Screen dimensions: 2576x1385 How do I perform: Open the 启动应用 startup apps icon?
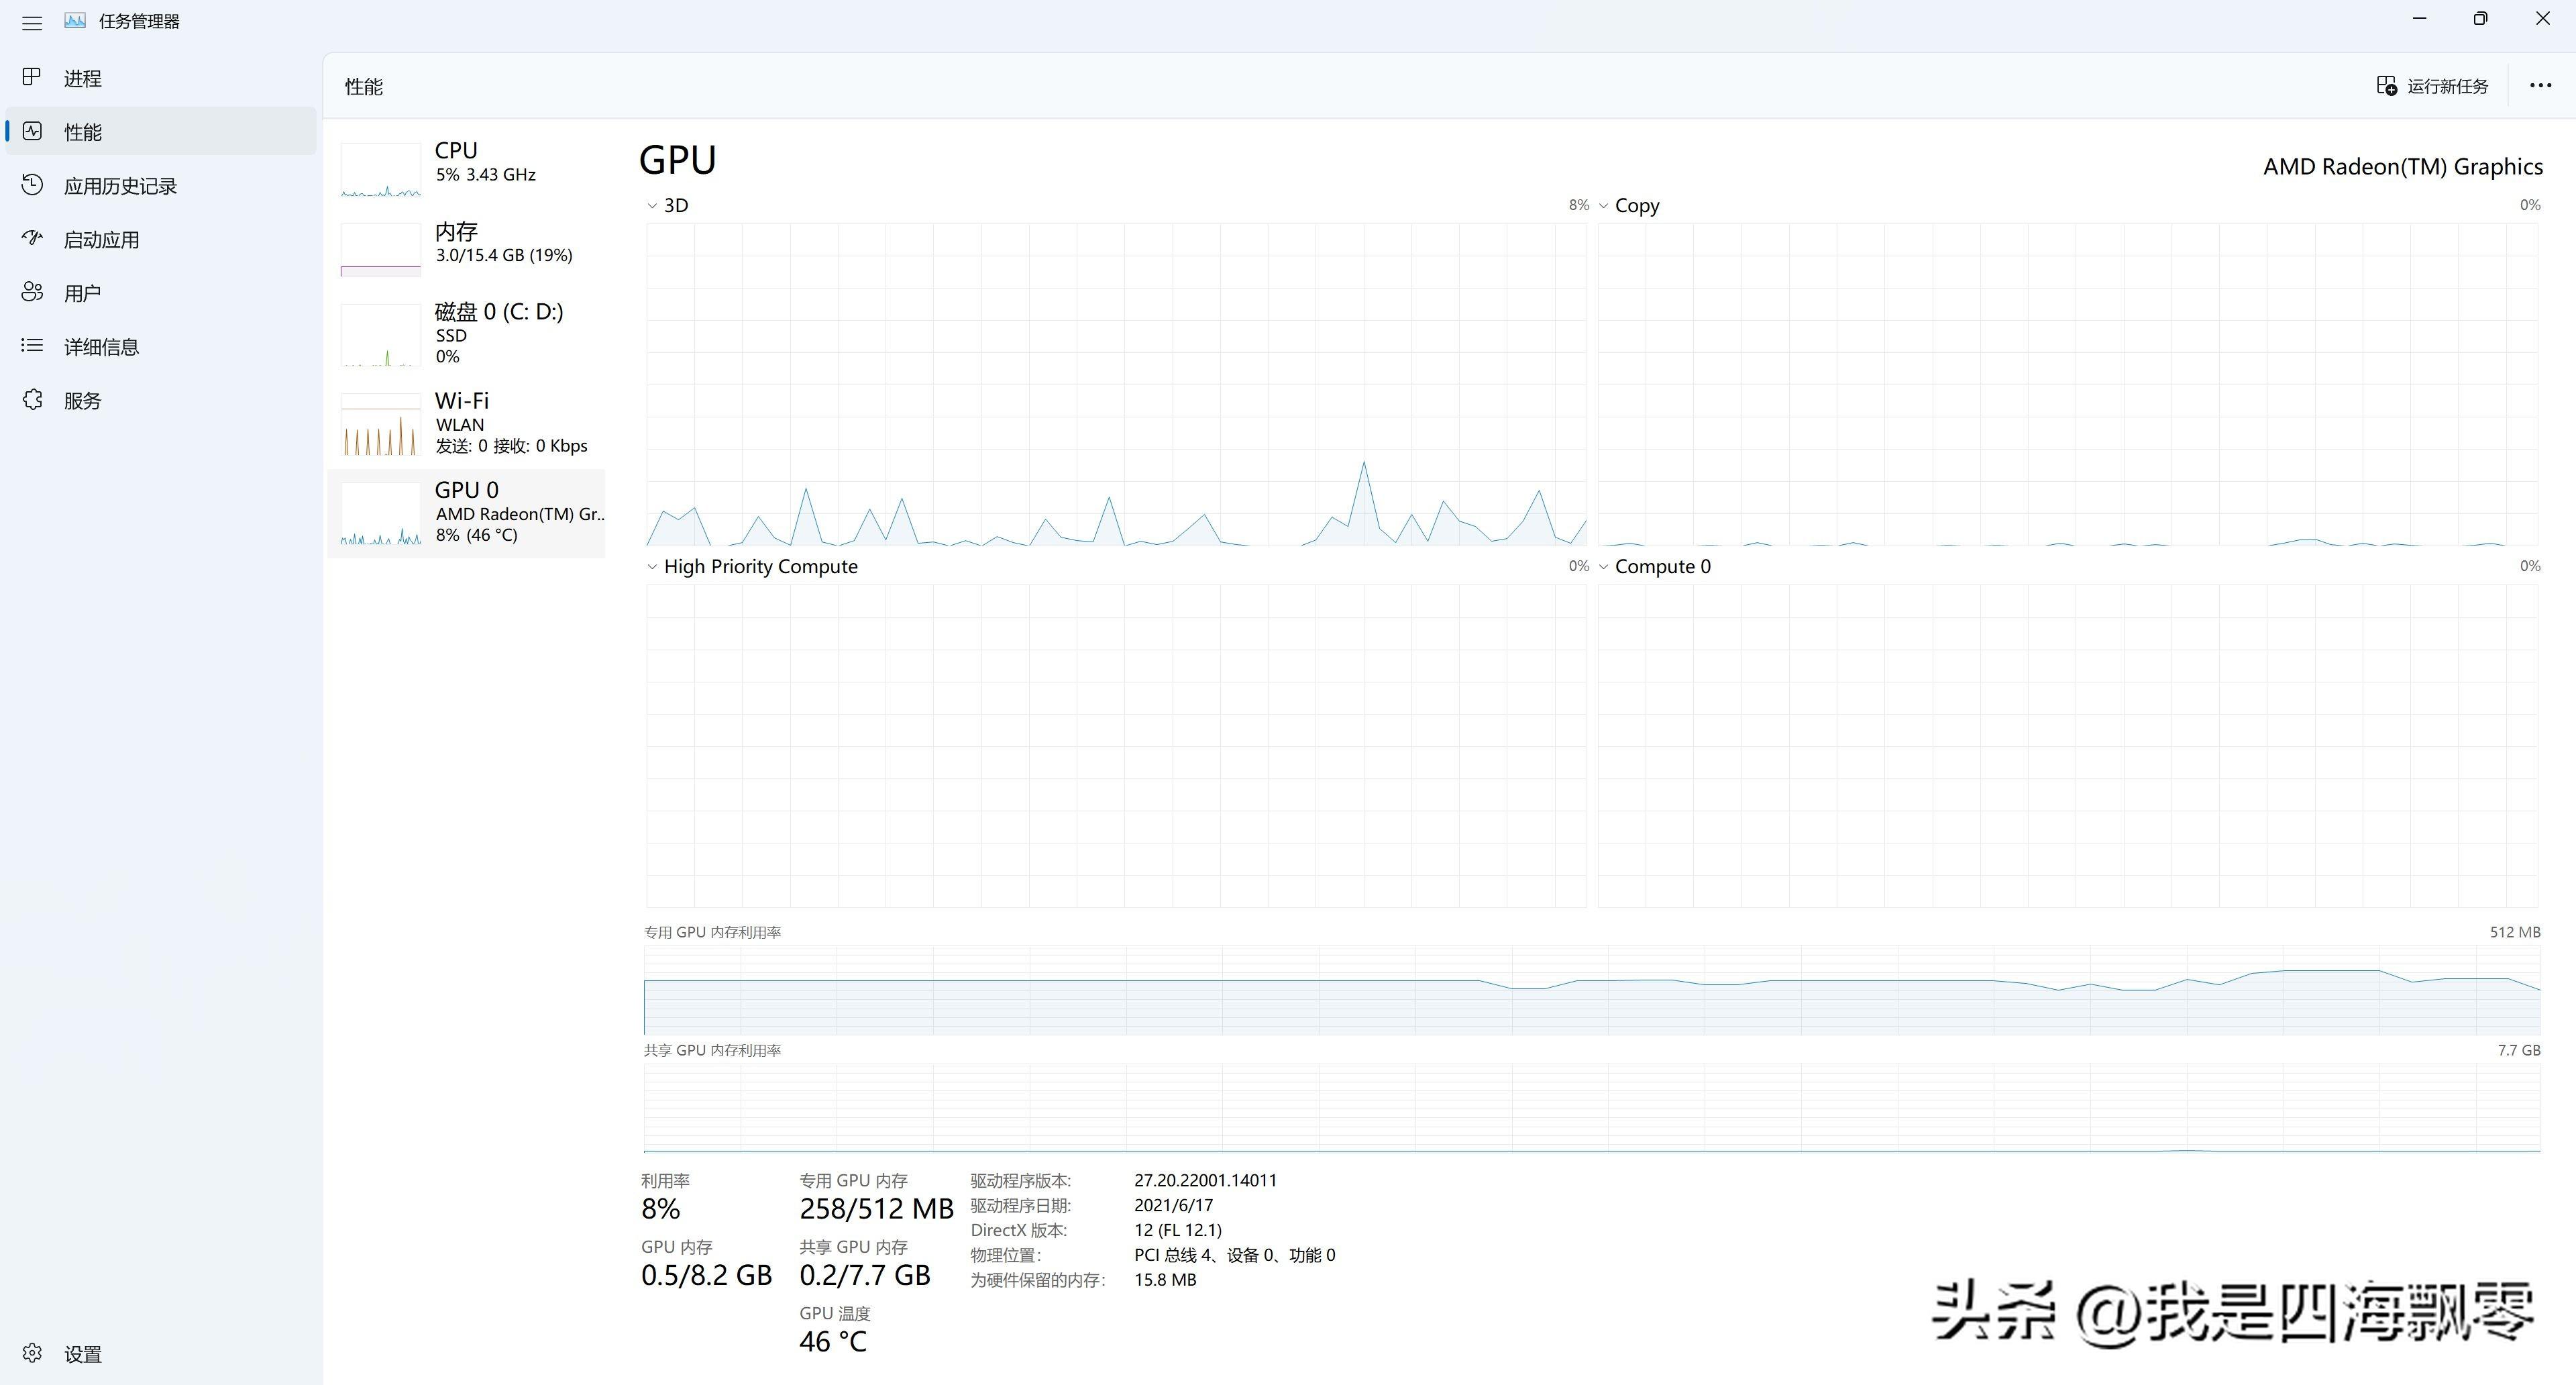coord(32,239)
